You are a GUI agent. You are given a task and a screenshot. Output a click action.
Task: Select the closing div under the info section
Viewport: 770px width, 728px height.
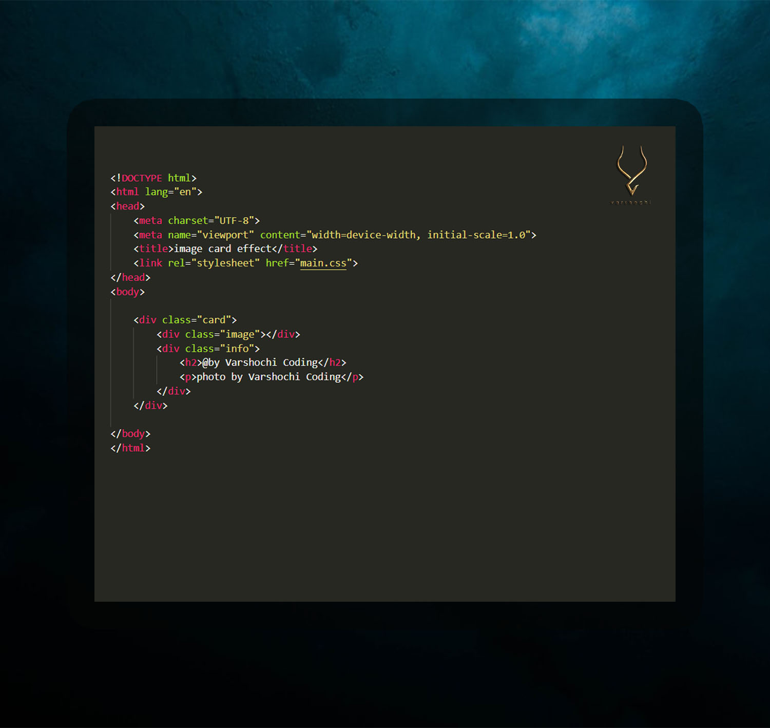click(x=175, y=391)
